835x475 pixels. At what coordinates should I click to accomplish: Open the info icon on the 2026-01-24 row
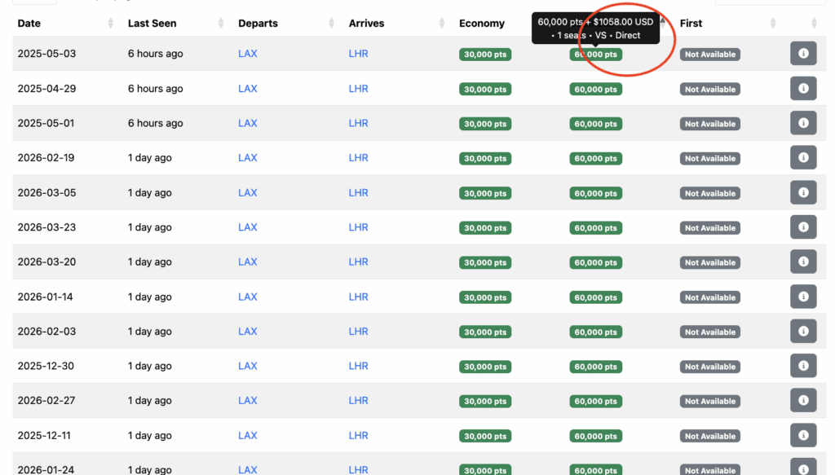tap(803, 469)
